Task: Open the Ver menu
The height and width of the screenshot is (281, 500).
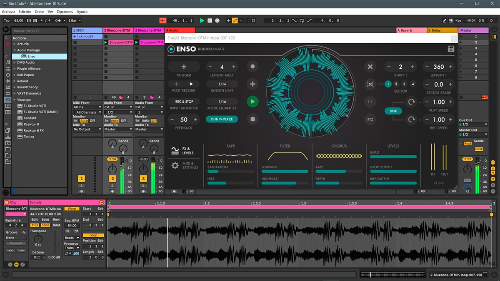Action: click(x=50, y=12)
